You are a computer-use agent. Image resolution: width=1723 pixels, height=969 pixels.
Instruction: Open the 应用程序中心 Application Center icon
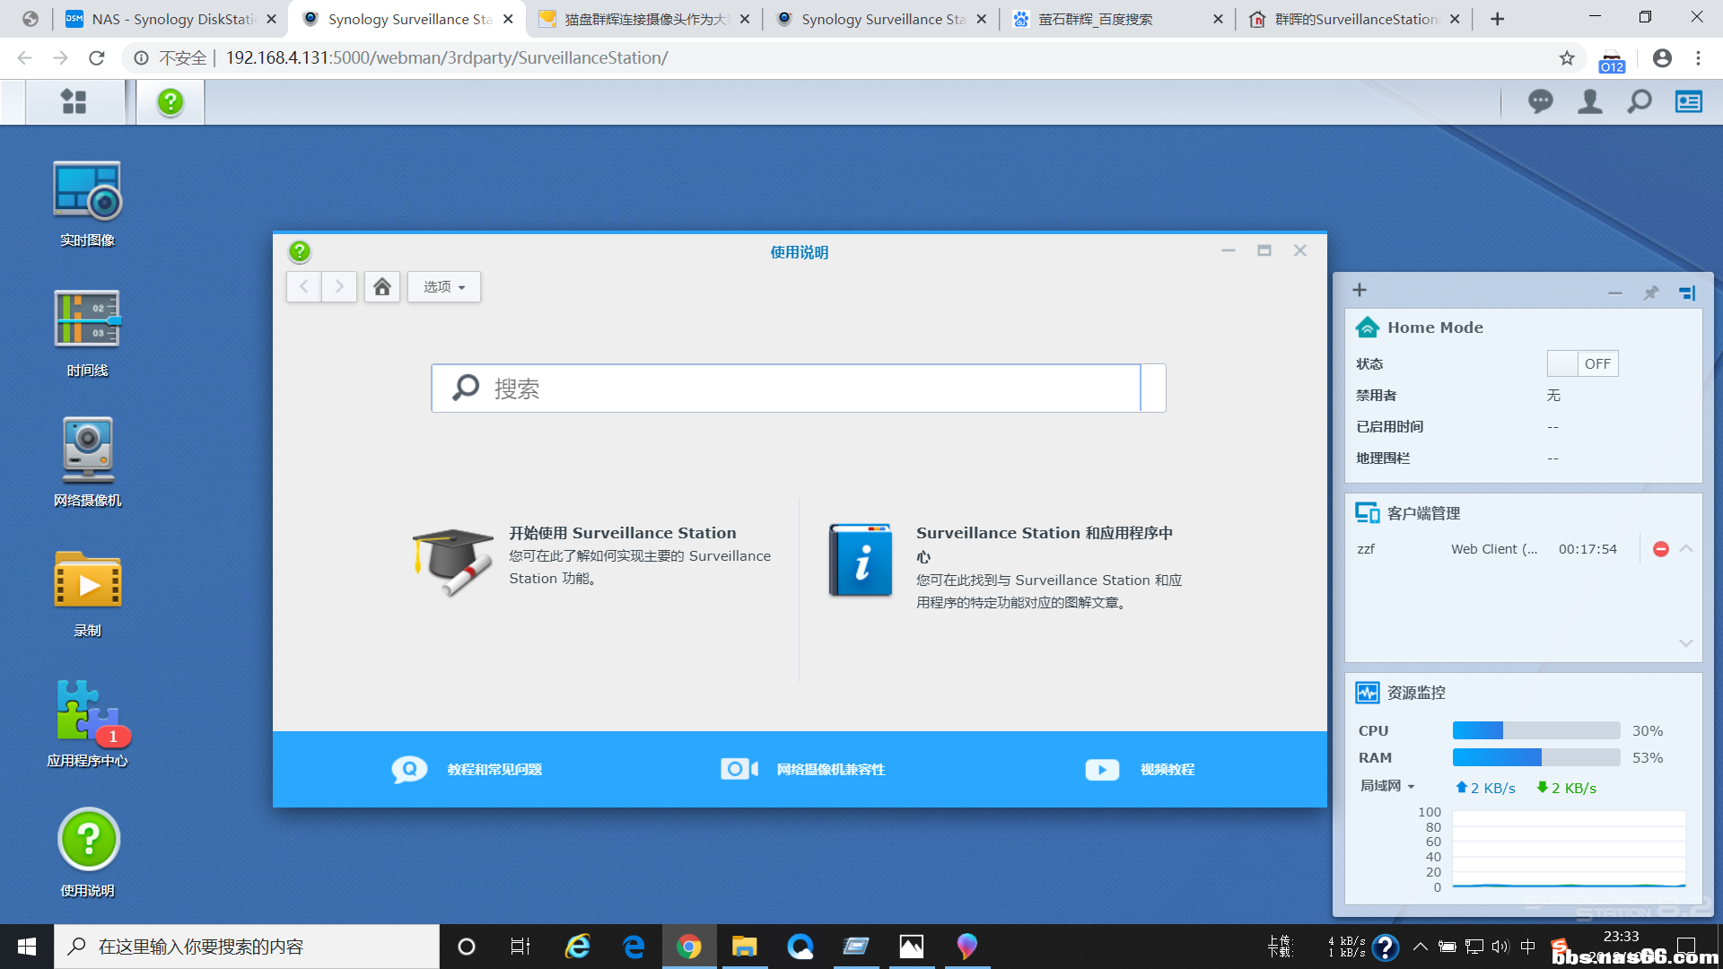pyautogui.click(x=87, y=711)
